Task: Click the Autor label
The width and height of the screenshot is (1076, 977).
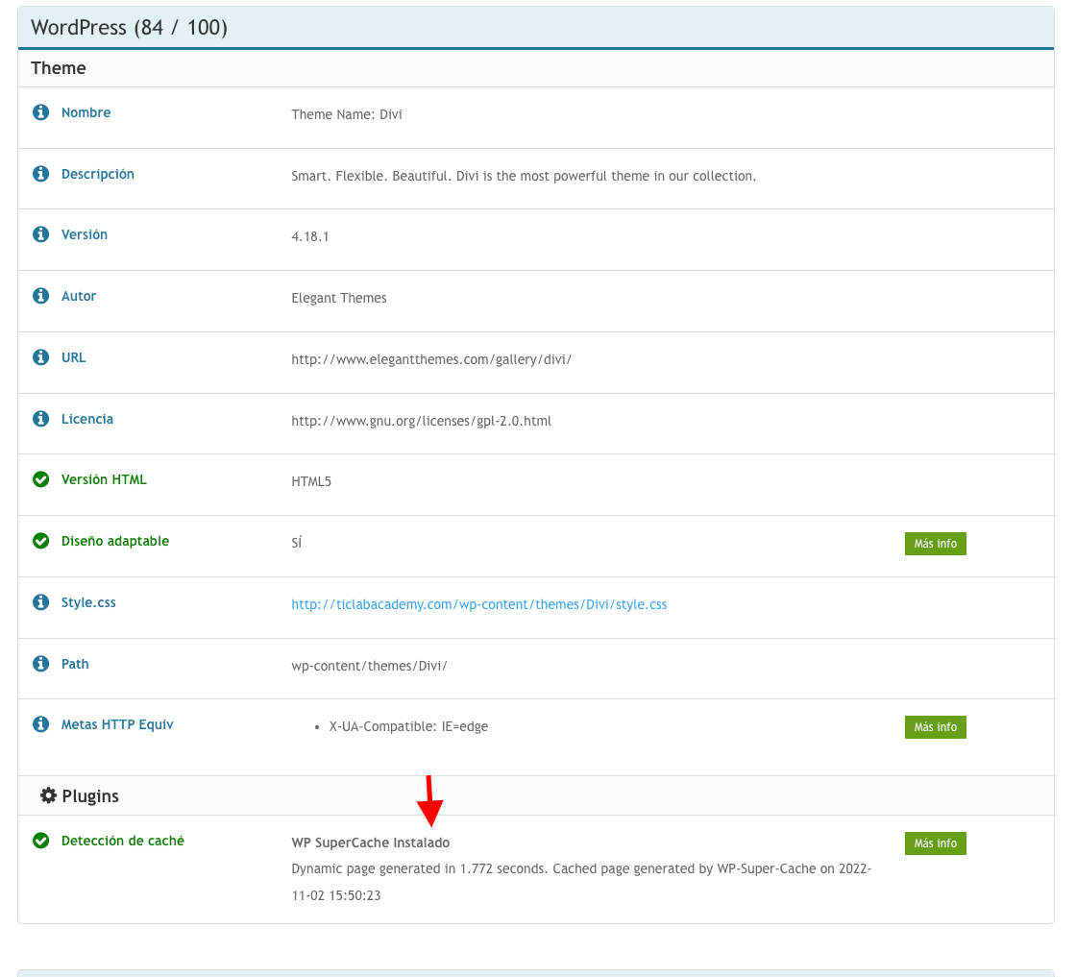Action: click(x=79, y=297)
